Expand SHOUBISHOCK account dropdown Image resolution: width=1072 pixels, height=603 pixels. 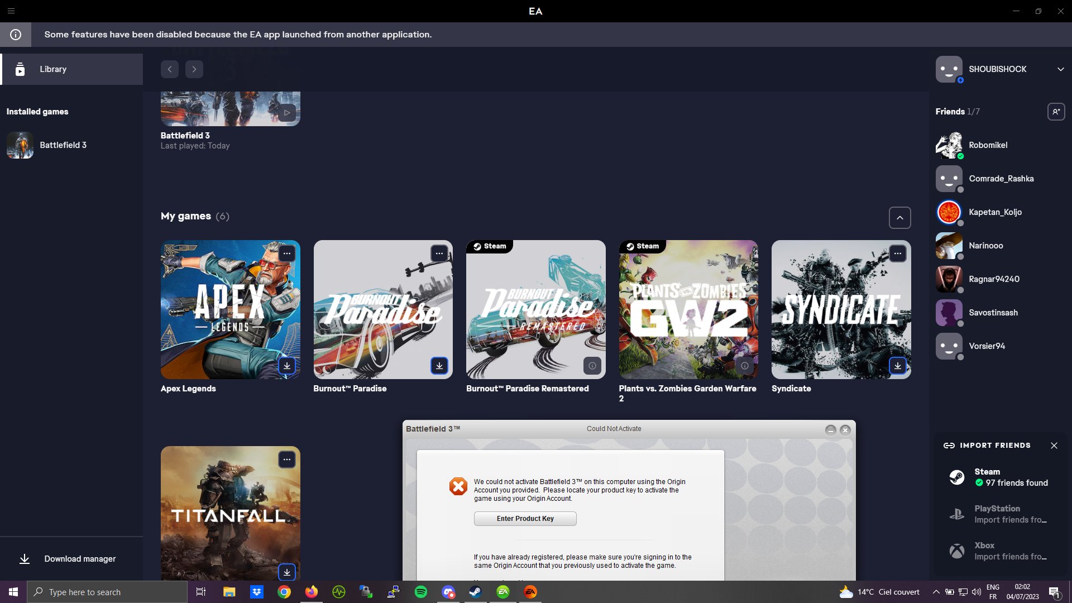coord(1060,69)
